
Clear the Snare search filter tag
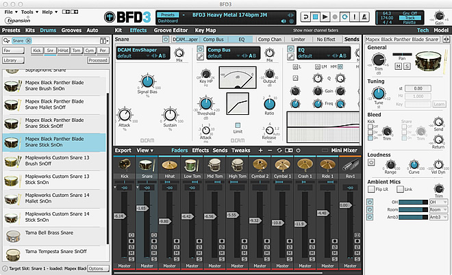(28, 40)
